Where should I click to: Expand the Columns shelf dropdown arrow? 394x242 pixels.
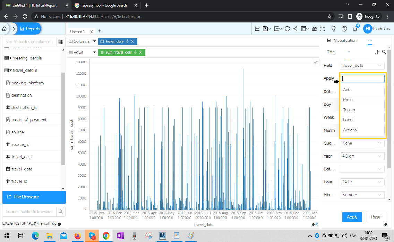click(94, 41)
